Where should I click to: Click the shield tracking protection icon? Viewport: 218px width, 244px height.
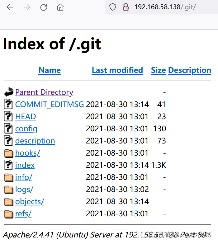pos(113,7)
